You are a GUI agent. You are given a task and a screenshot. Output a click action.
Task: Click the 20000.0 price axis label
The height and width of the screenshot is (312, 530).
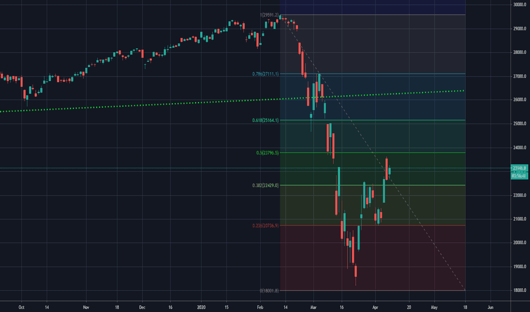click(x=520, y=243)
